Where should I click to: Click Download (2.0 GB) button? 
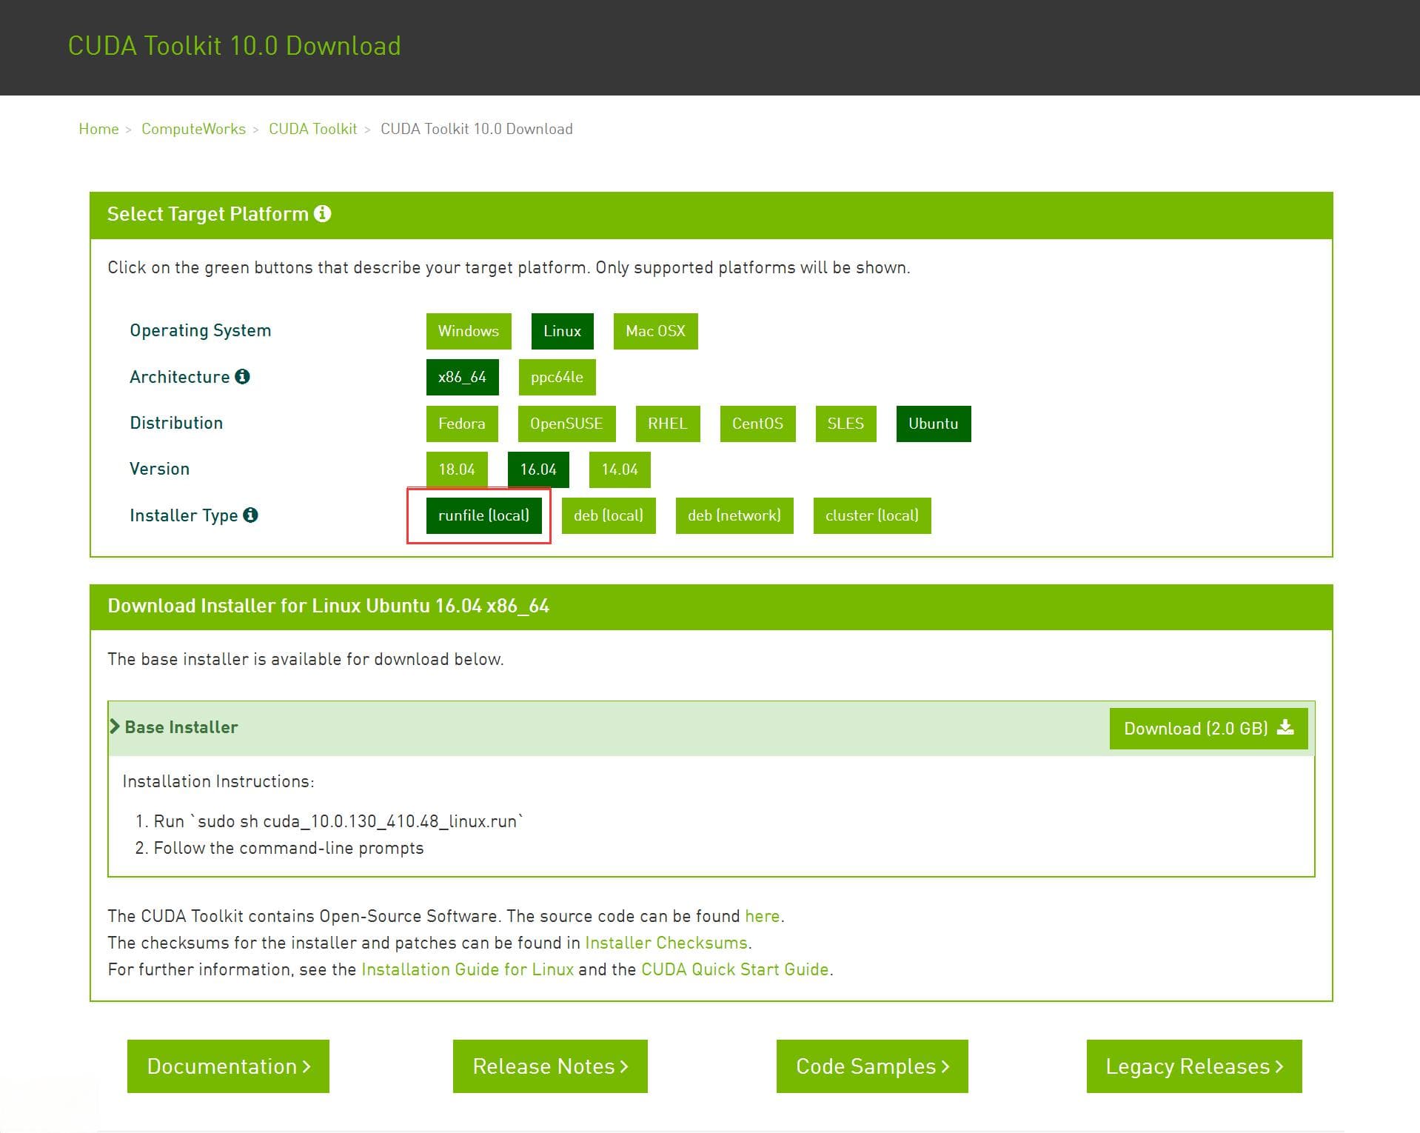point(1208,729)
